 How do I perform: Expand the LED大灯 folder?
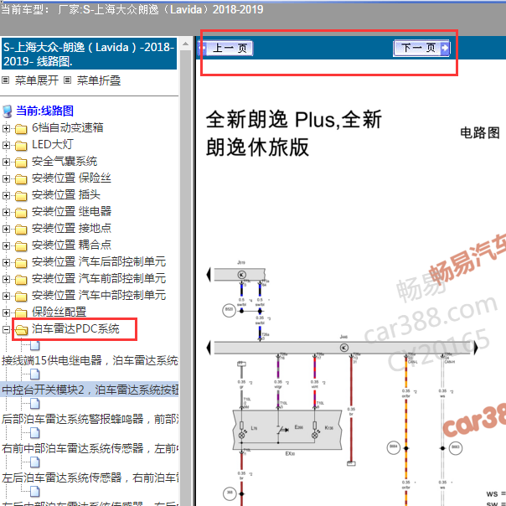(6, 145)
